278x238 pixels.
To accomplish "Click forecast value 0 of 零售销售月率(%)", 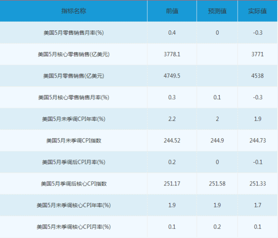I will (x=217, y=33).
